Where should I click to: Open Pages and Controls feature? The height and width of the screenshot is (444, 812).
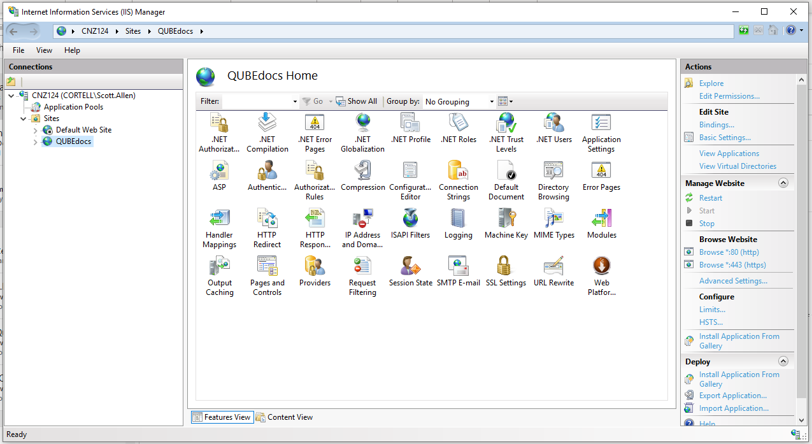point(267,276)
